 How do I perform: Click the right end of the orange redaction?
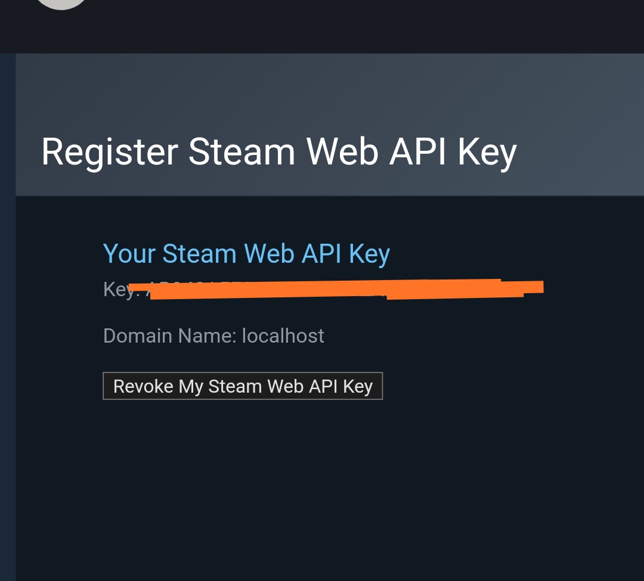534,287
